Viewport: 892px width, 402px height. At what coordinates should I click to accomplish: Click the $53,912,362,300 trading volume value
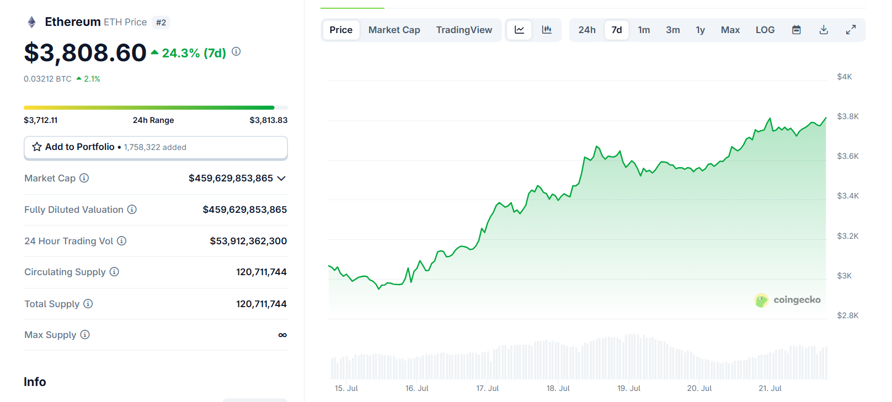pos(248,241)
